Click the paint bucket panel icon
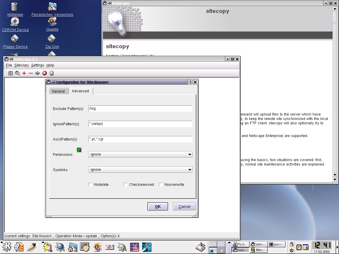 tap(201, 247)
